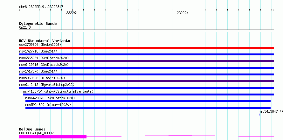This screenshot has width=283, height=140.
Task: Click the blue nsv1027718 variant bar
Action: pos(146,54)
